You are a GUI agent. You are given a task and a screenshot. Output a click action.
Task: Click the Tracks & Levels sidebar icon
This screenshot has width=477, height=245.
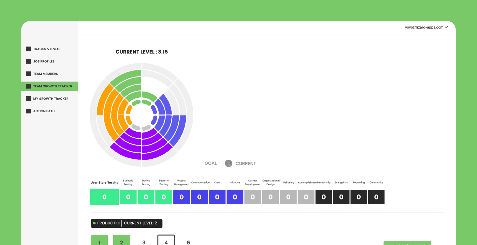(29, 49)
